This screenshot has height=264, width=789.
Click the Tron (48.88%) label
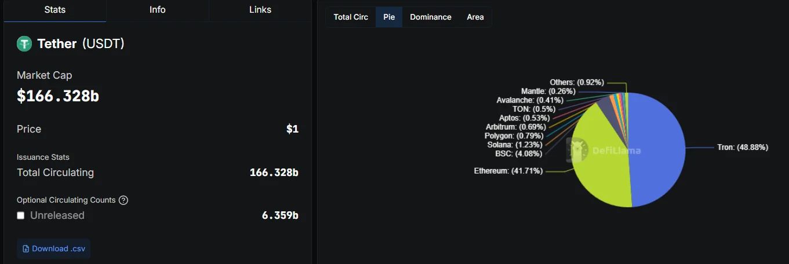pyautogui.click(x=743, y=148)
